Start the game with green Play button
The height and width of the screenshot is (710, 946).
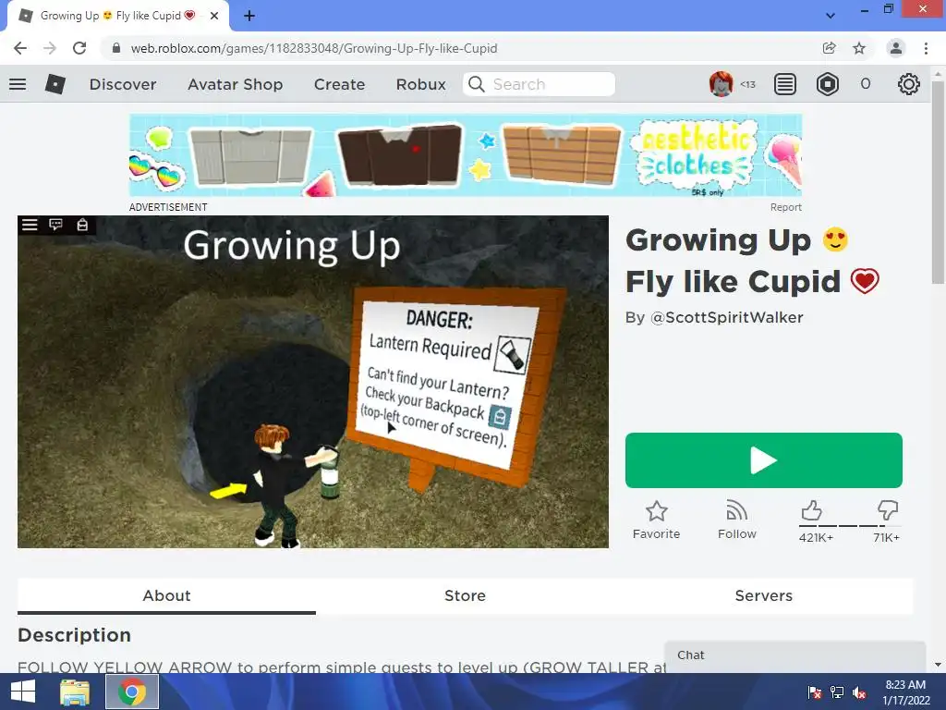pos(763,460)
